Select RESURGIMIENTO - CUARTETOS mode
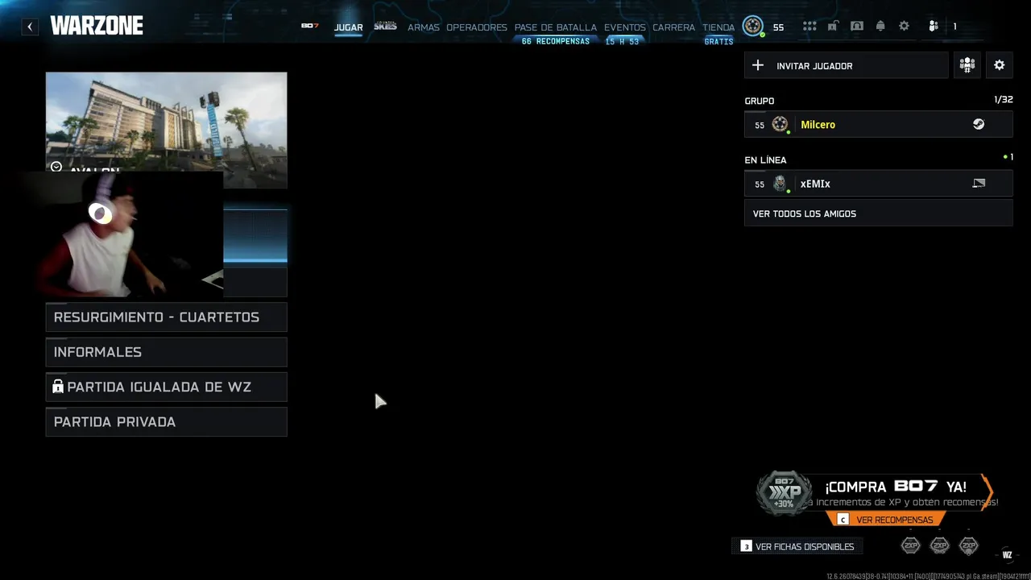Viewport: 1031px width, 580px height. 167,317
